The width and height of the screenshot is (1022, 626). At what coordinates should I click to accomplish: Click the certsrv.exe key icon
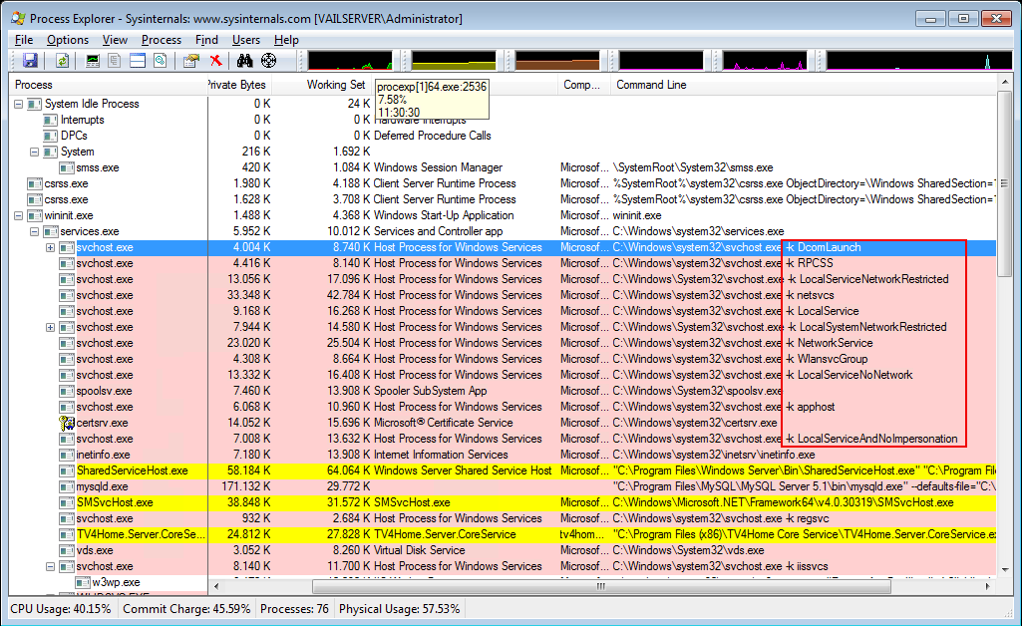click(67, 423)
